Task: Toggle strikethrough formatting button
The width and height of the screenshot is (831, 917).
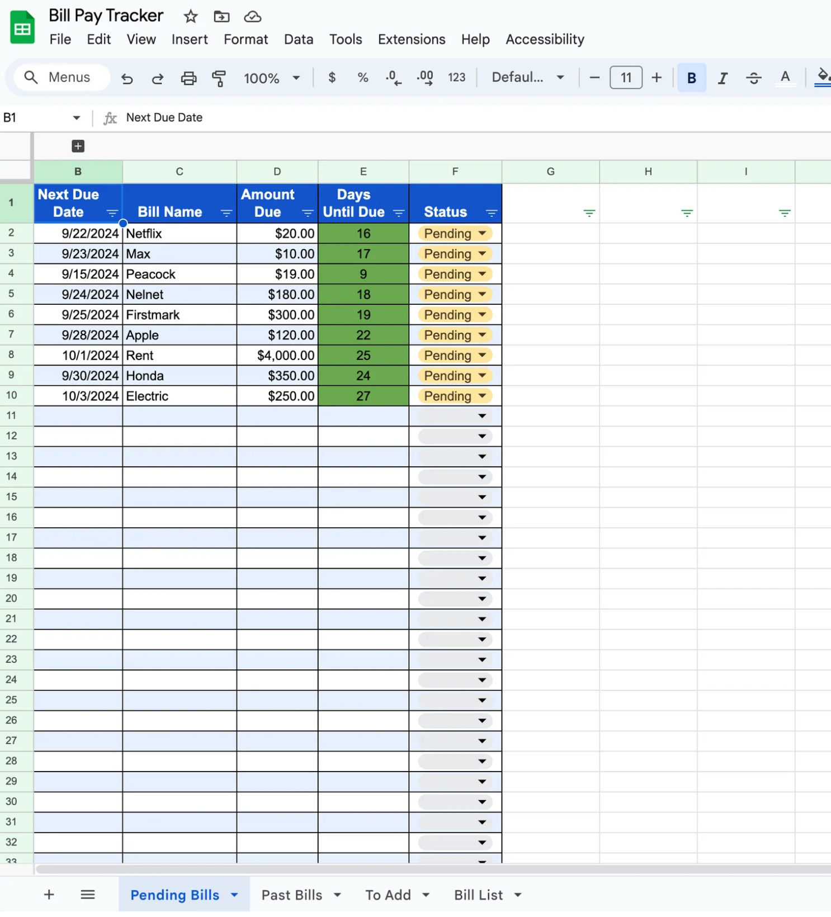Action: coord(753,78)
